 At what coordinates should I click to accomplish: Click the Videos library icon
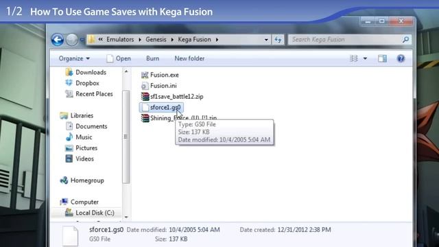pyautogui.click(x=69, y=158)
